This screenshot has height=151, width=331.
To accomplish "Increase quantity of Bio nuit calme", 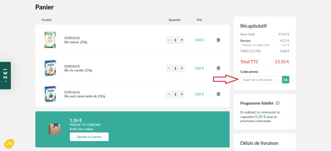I will pos(182,94).
